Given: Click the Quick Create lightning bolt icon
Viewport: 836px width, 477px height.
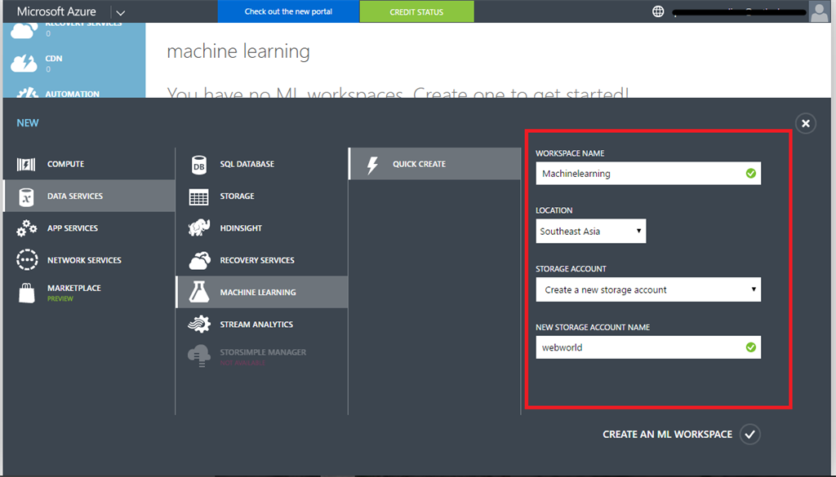Looking at the screenshot, I should pyautogui.click(x=372, y=165).
